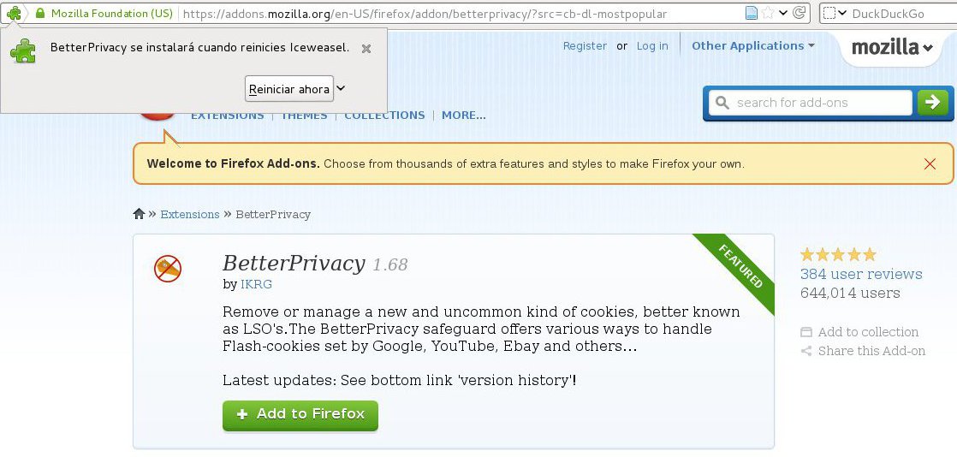The image size is (957, 457).
Task: Reload the page with the refresh icon
Action: (x=799, y=14)
